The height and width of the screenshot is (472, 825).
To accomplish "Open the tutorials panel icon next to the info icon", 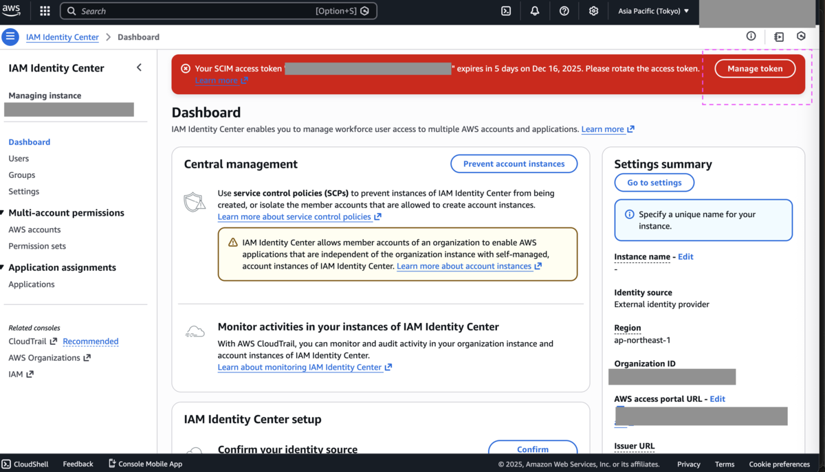I will 779,36.
